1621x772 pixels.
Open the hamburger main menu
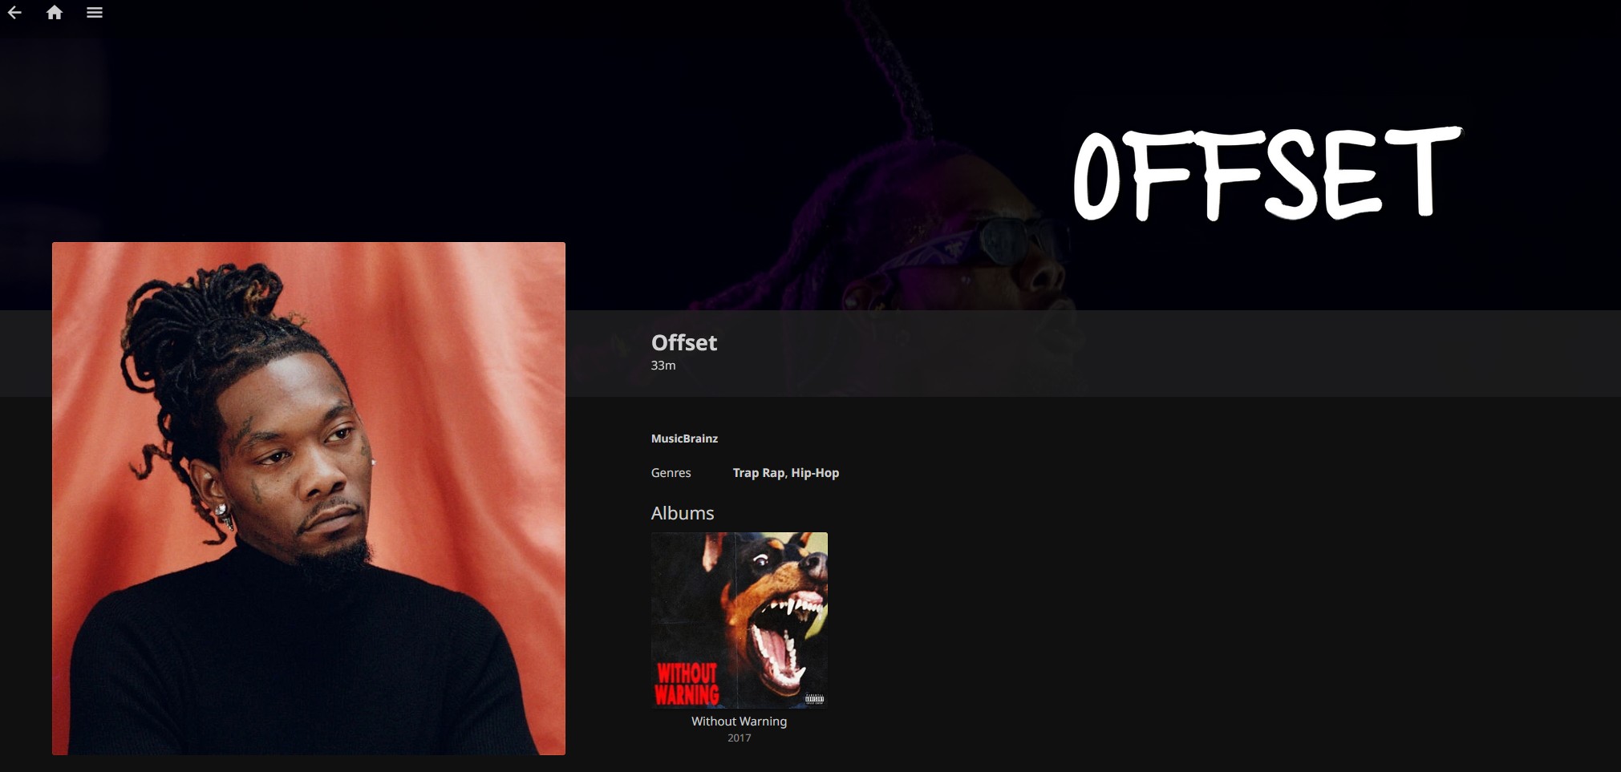[95, 13]
